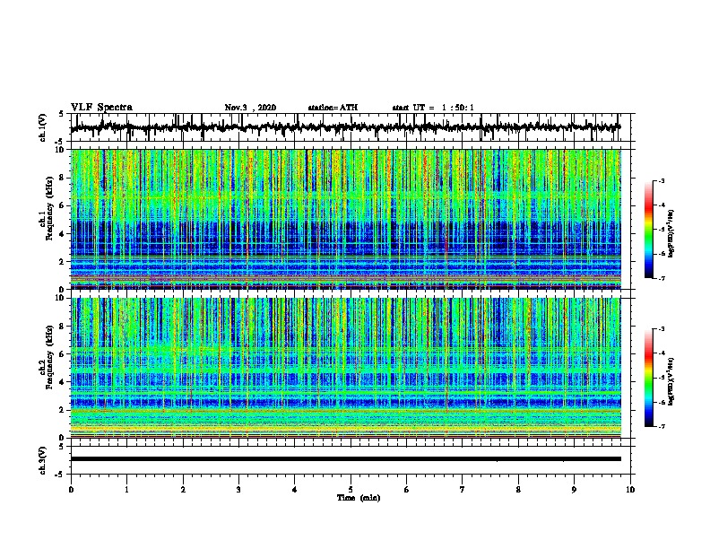Click the ch.2 'Frequency (kHz)' axis label

(x=49, y=357)
